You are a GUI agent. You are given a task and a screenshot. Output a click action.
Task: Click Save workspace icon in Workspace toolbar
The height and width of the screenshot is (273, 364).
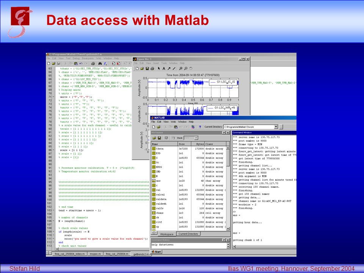click(x=160, y=138)
